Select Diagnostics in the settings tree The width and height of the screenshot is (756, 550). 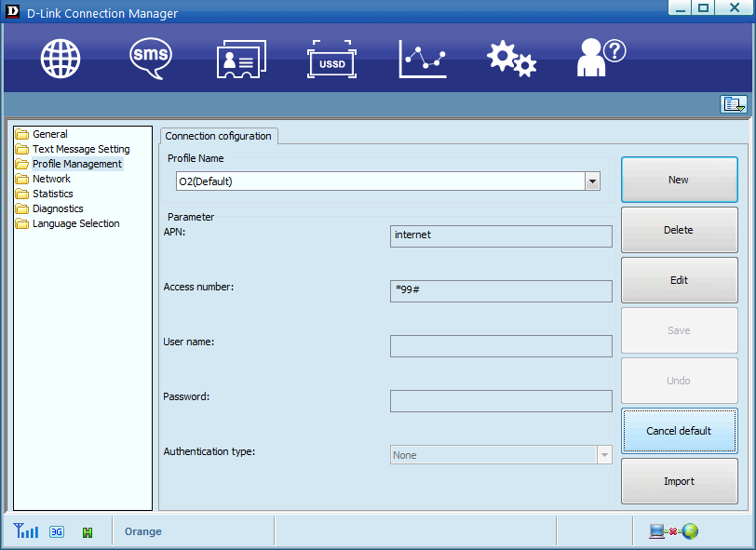[58, 208]
